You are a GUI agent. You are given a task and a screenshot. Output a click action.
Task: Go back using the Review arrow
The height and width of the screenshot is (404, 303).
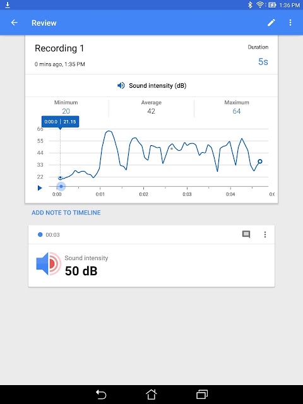click(14, 23)
